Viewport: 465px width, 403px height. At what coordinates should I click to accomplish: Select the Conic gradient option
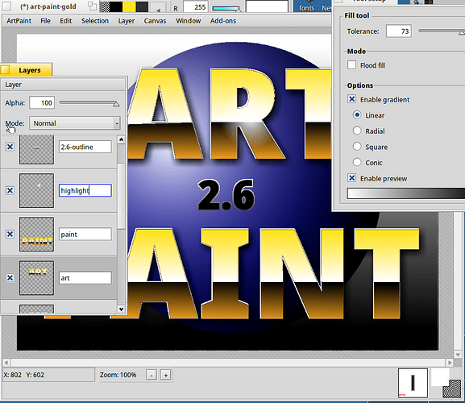click(357, 162)
